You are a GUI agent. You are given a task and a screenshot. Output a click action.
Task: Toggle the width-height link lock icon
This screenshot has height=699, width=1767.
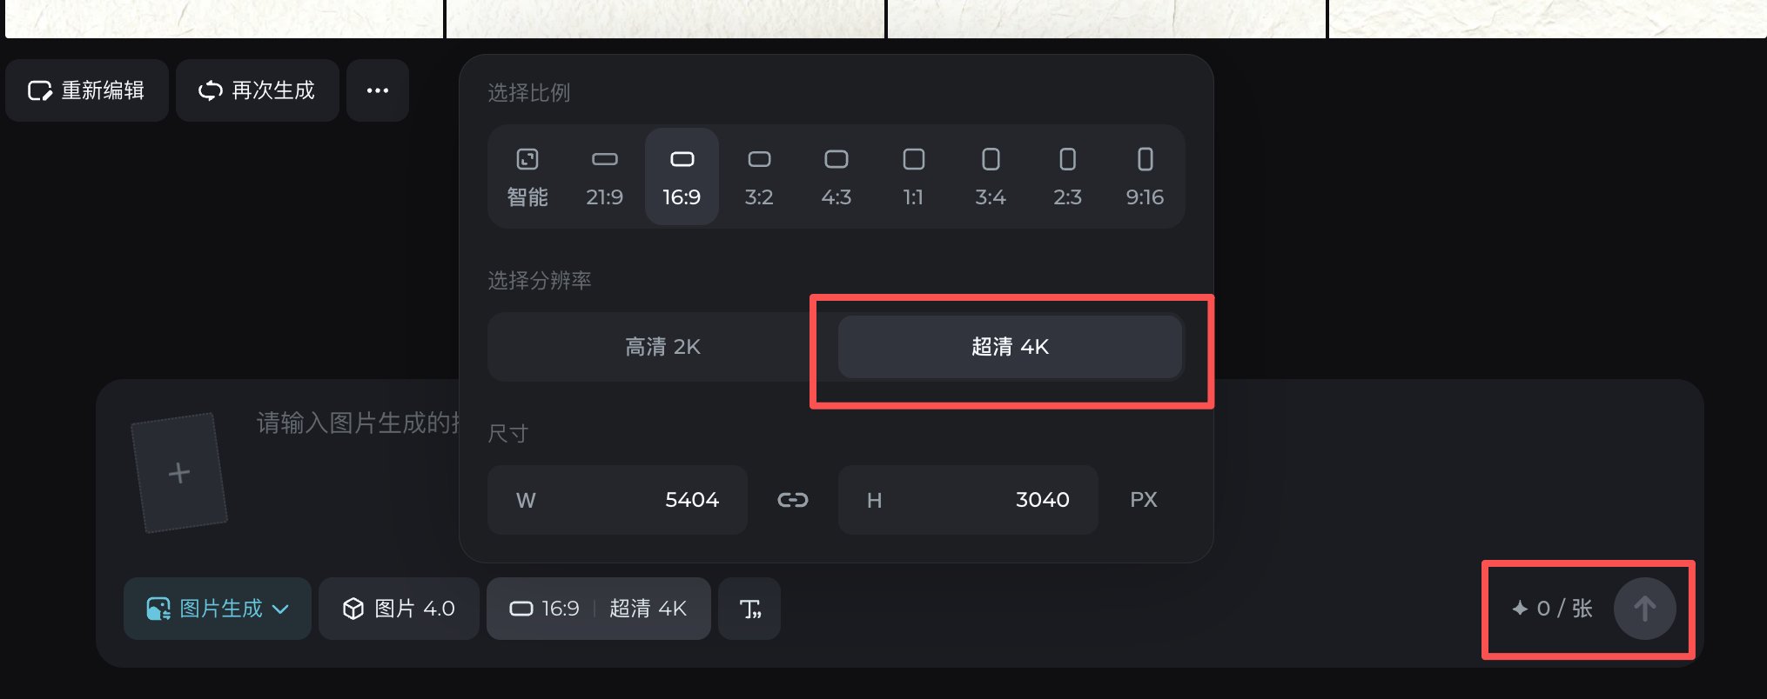(x=792, y=500)
